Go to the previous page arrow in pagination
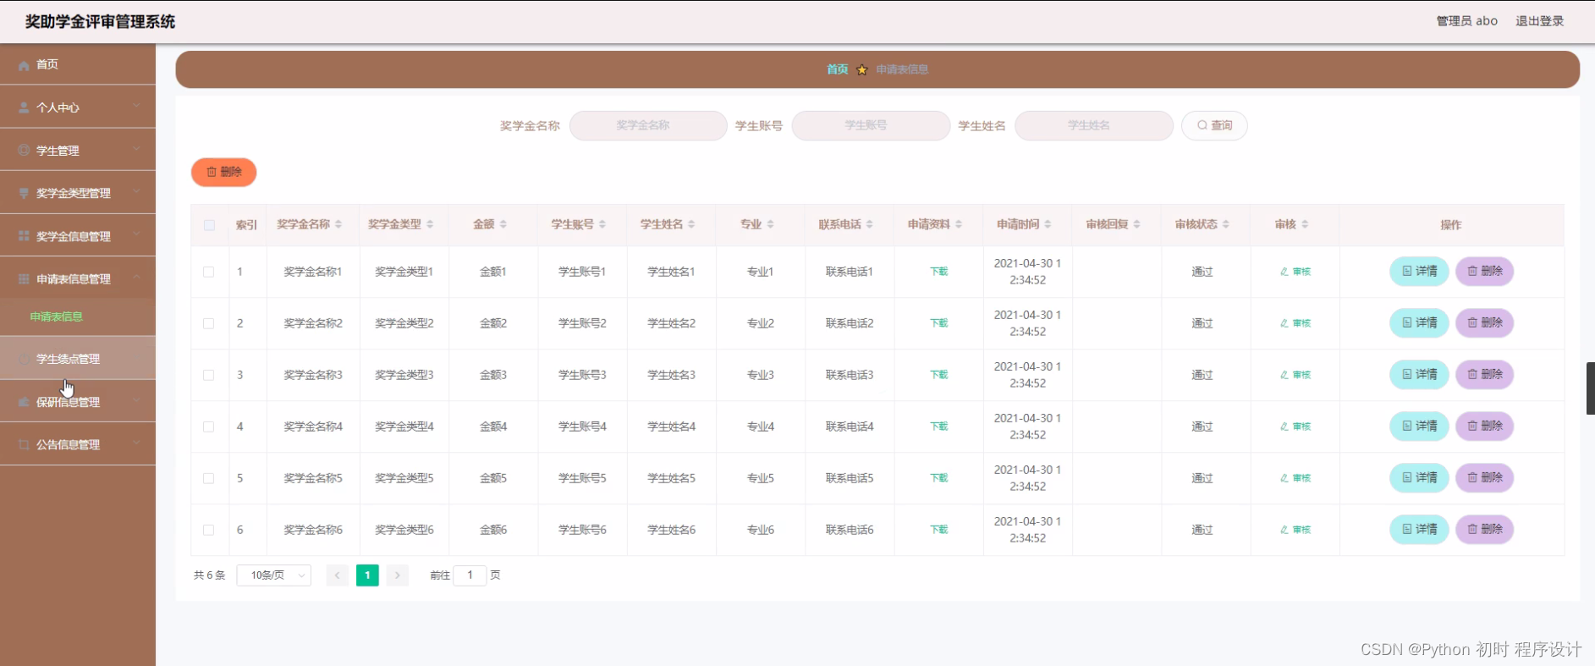 337,575
